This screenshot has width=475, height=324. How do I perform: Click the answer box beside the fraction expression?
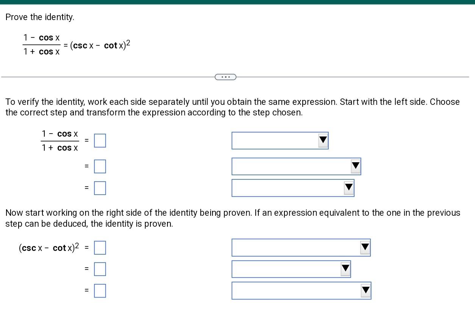point(100,140)
